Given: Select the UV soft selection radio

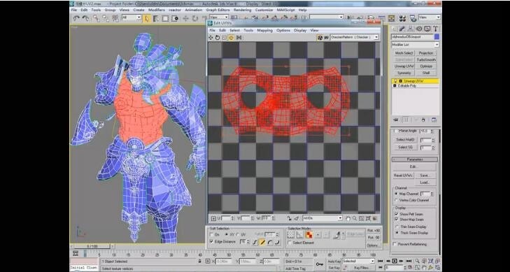Looking at the screenshot, I should coord(238,234).
